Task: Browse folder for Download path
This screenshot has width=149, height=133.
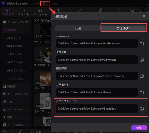Action: coord(142,60)
